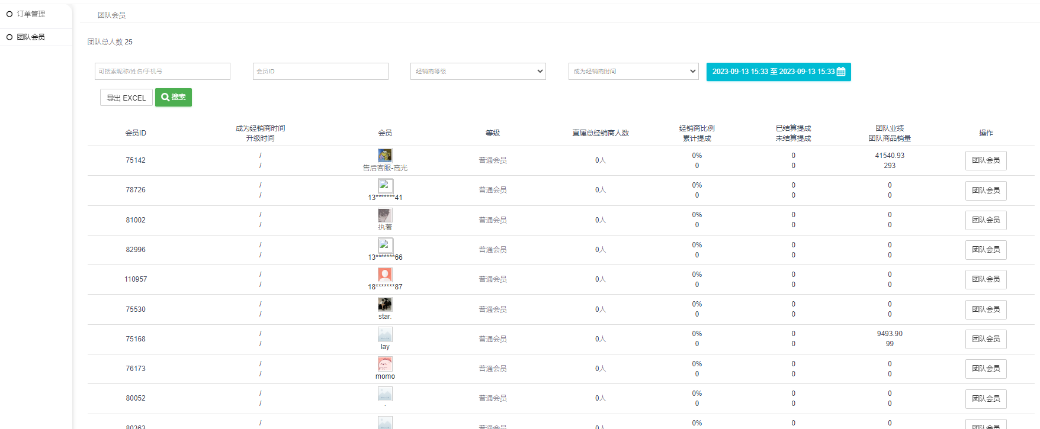1040x429 pixels.
Task: Focus the nickname/name/phone search field
Action: 162,72
